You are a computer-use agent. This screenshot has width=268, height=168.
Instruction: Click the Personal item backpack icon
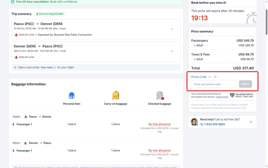pos(72,95)
